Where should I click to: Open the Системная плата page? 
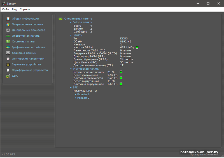pos(23,42)
